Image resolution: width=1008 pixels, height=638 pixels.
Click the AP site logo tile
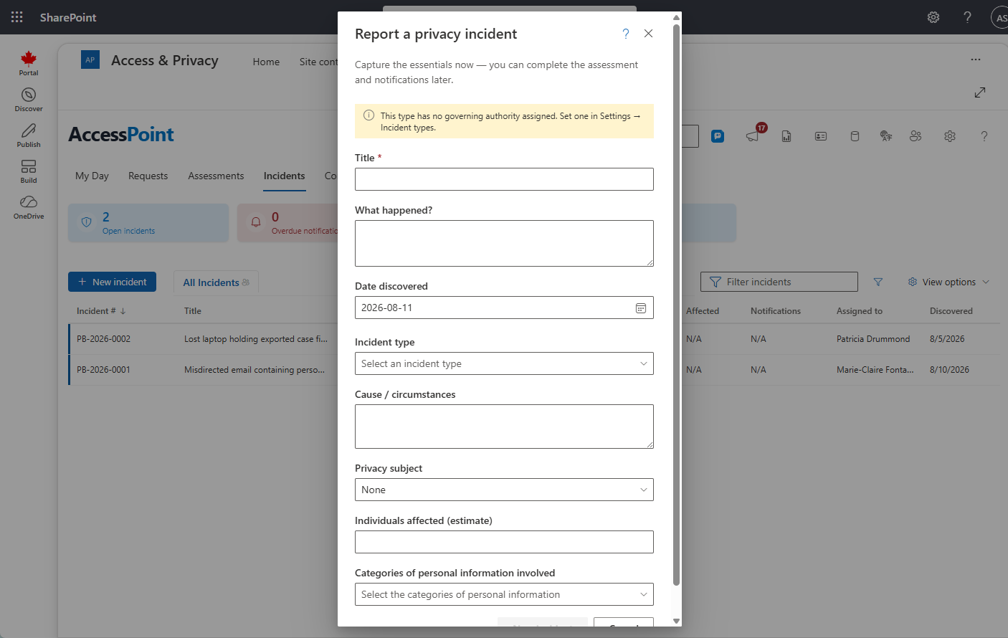[90, 60]
